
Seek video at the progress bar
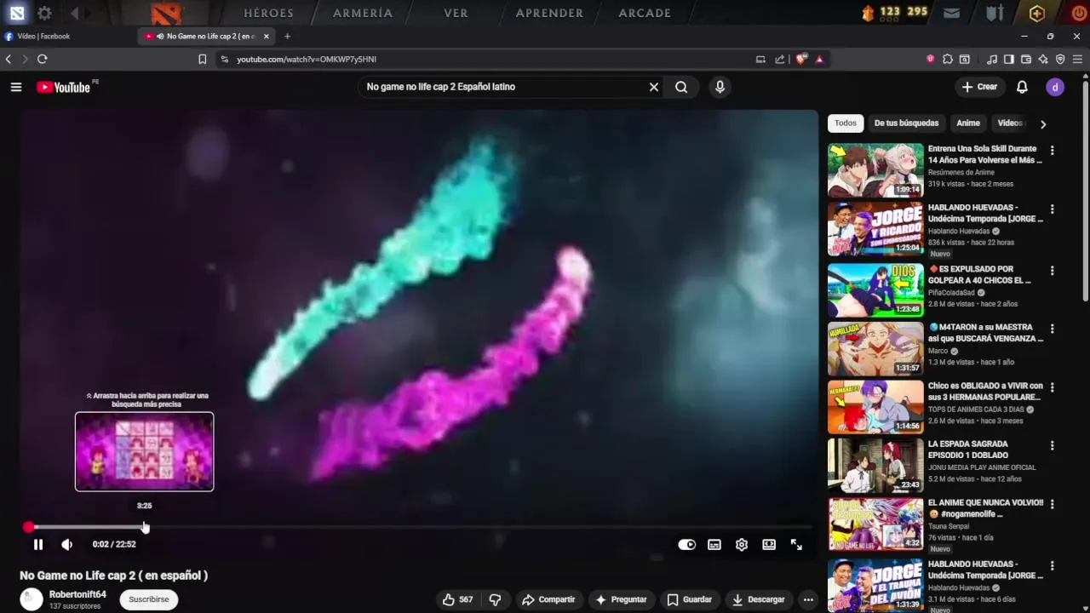tap(417, 528)
